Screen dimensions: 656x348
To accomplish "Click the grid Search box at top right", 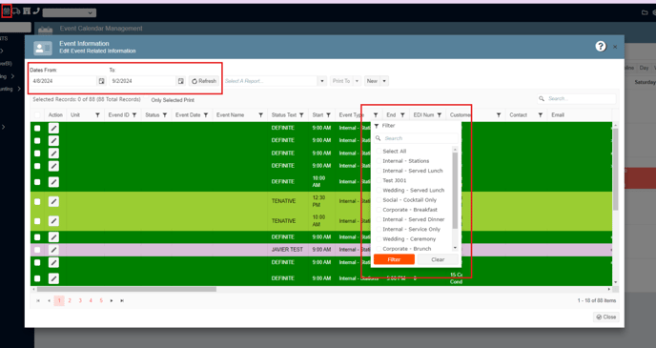I will pyautogui.click(x=577, y=99).
